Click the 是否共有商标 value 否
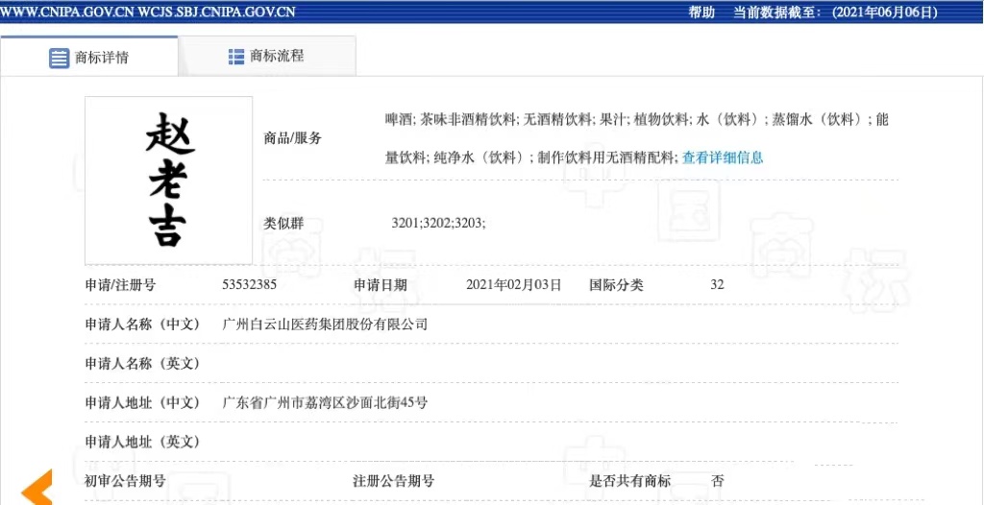The image size is (984, 505). tap(717, 481)
